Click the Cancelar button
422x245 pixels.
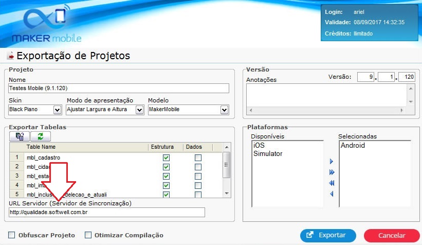pos(392,235)
